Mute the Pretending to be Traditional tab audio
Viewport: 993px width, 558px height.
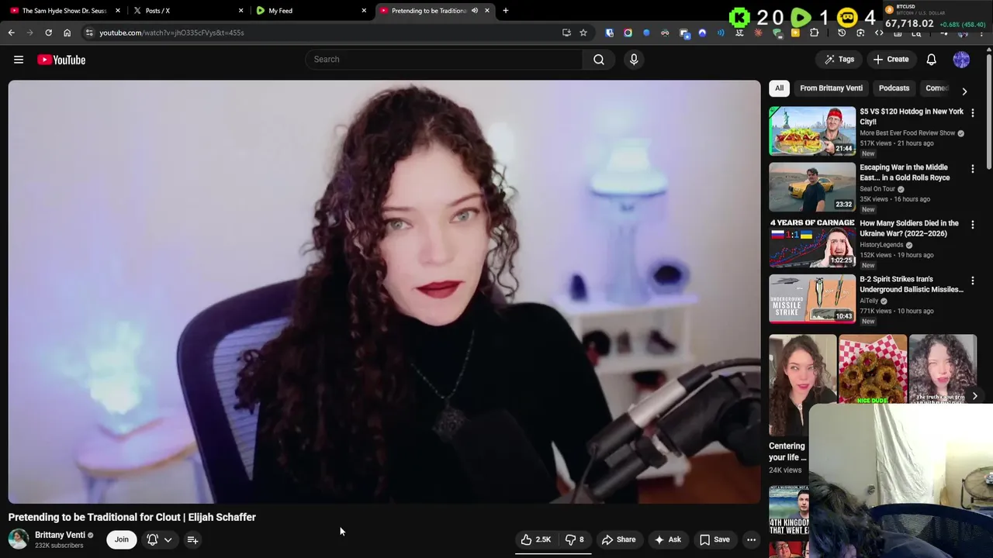474,11
